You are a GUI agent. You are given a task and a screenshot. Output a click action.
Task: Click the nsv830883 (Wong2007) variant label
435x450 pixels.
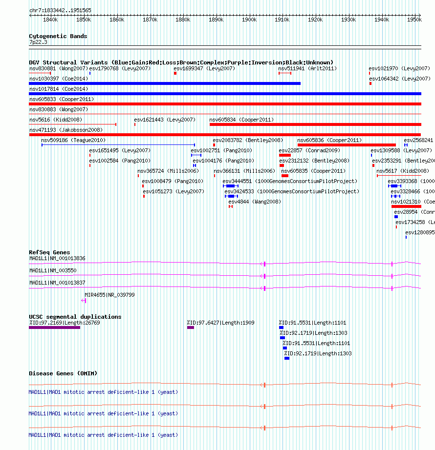(x=59, y=109)
